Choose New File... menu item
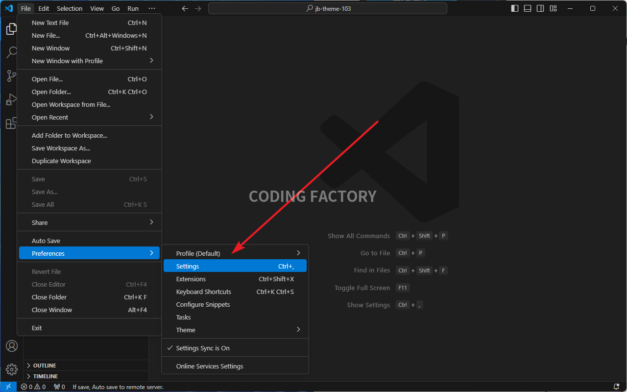 tap(89, 35)
